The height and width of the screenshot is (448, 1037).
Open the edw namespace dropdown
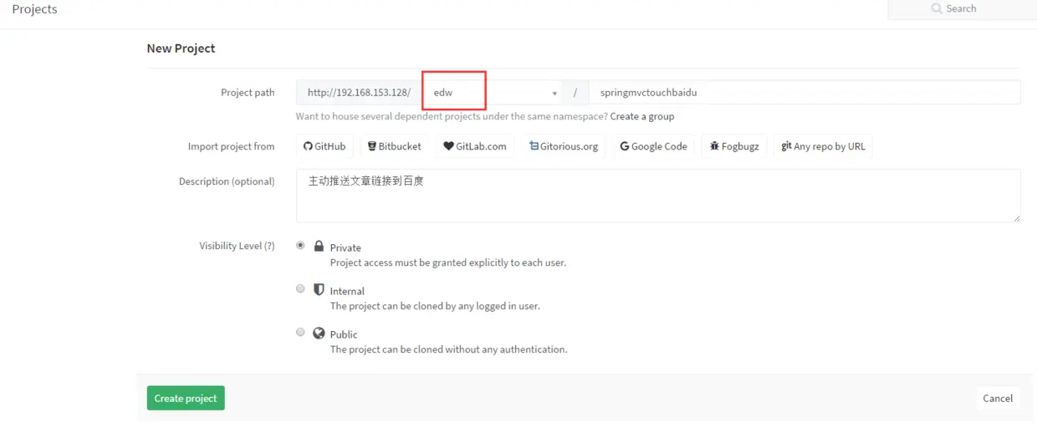493,93
